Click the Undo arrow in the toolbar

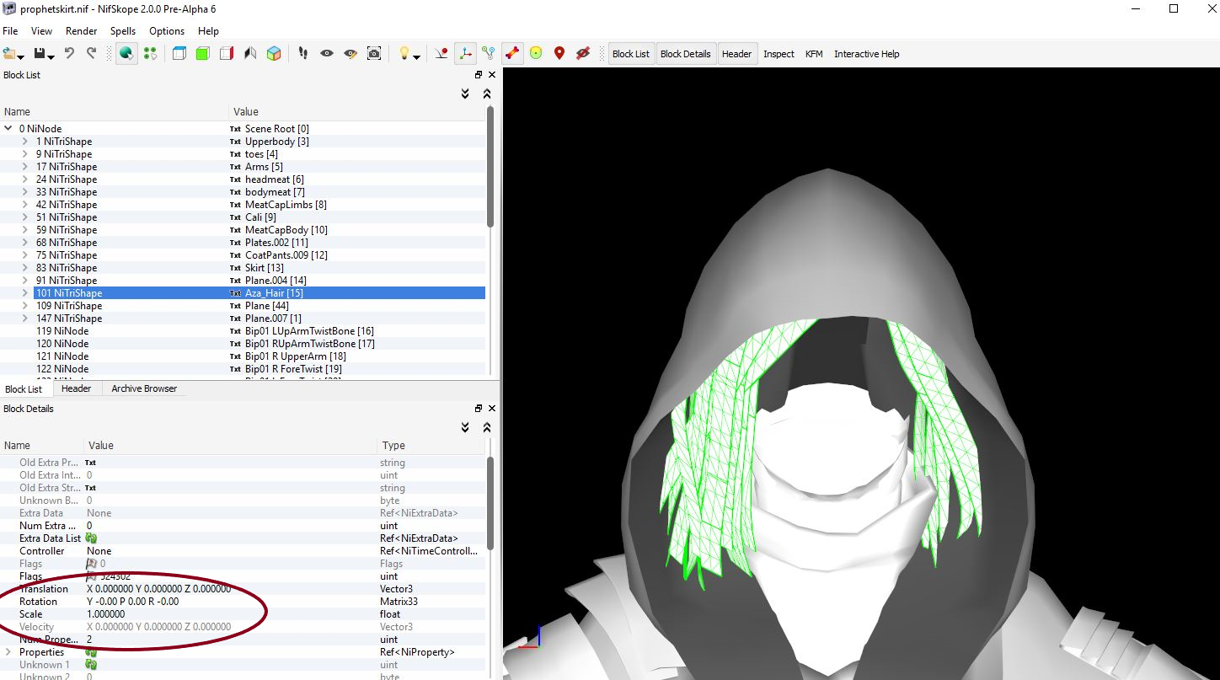pyautogui.click(x=69, y=53)
